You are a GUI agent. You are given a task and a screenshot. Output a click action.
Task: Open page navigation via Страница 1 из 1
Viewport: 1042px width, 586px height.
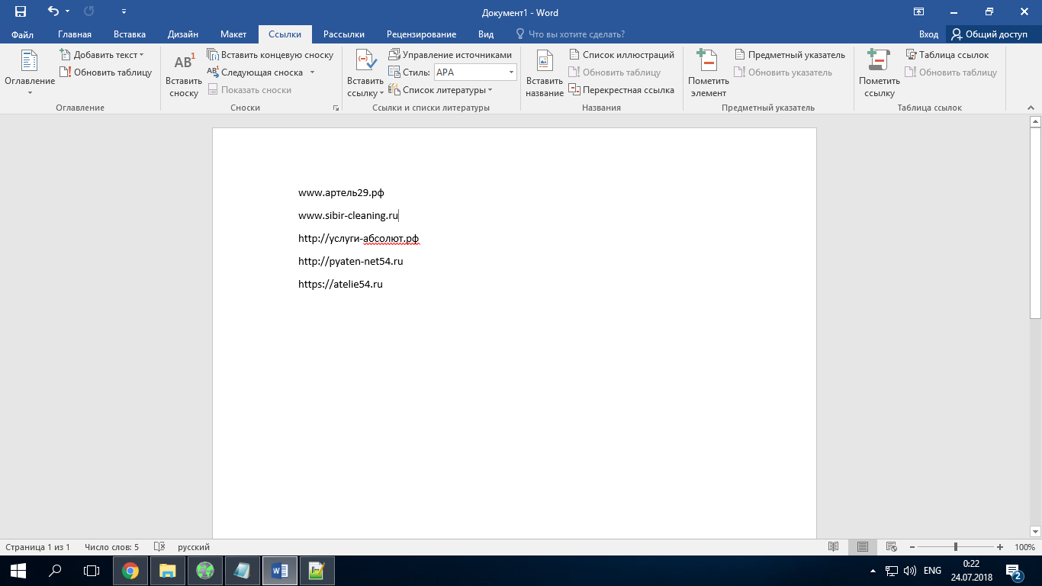[37, 547]
